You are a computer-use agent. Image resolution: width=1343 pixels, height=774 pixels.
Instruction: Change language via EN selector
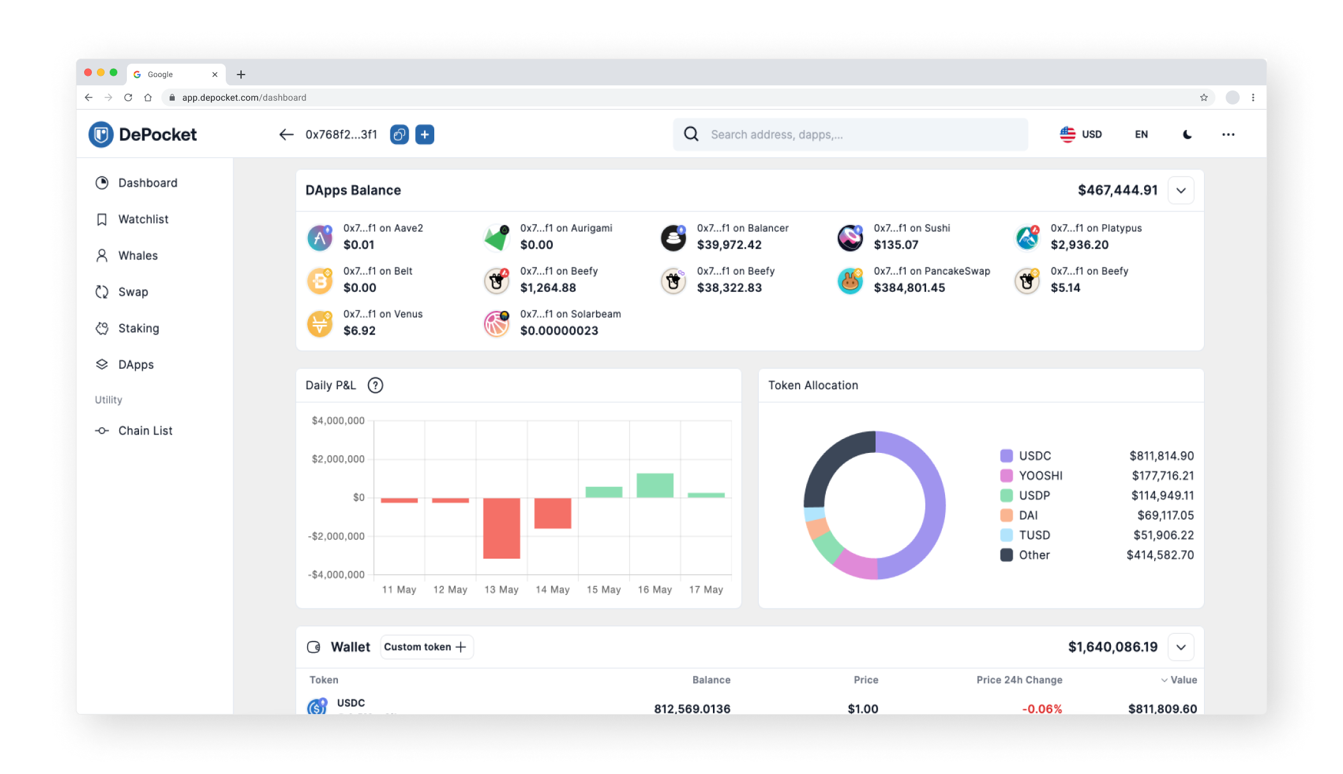click(x=1141, y=134)
